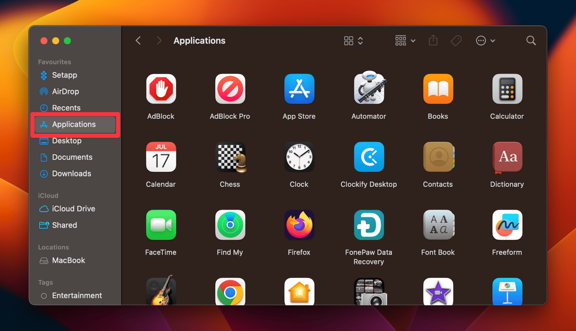Start FaceTime
The image size is (576, 331).
[161, 225]
